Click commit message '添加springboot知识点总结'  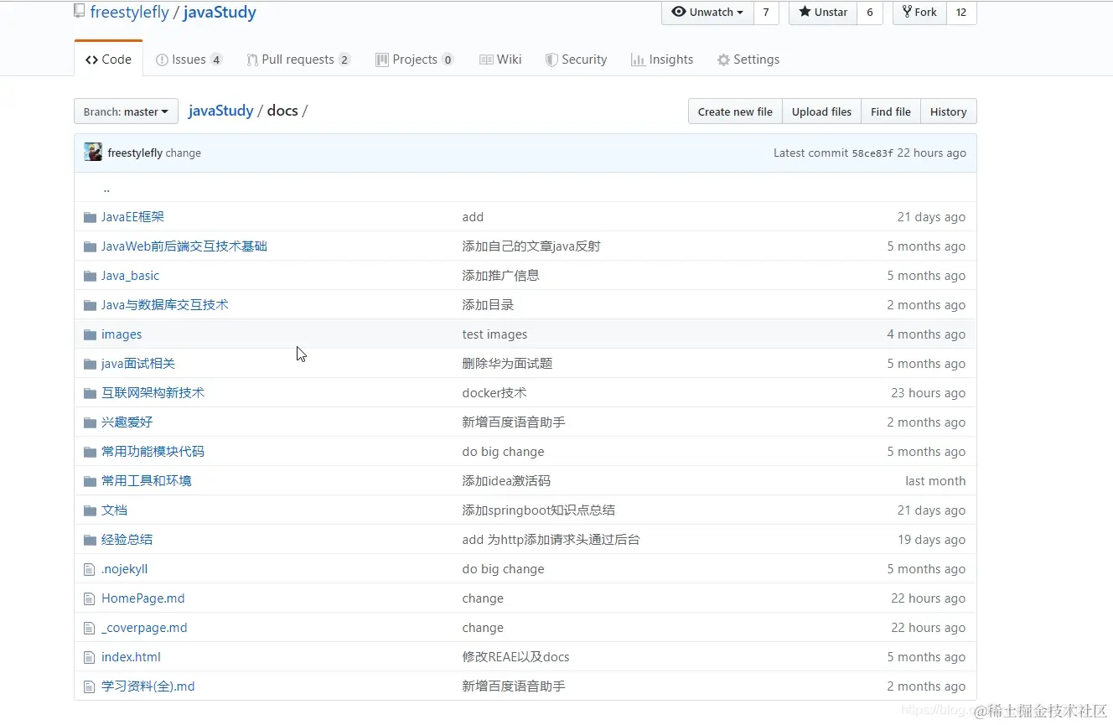pos(539,510)
